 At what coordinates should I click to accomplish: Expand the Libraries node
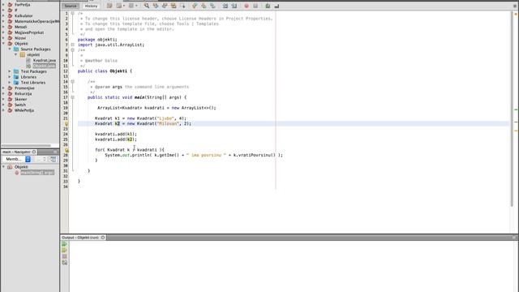pyautogui.click(x=10, y=77)
